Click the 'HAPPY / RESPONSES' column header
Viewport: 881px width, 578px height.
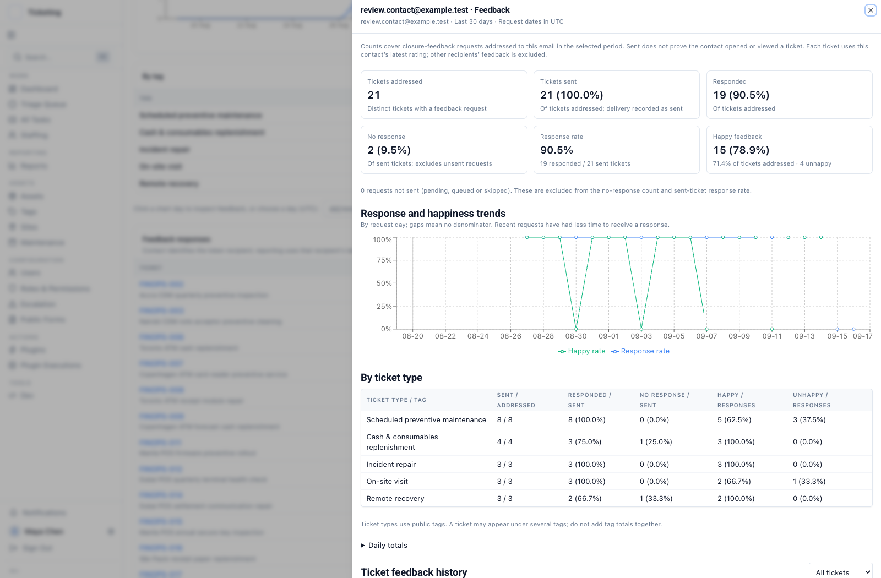[736, 400]
